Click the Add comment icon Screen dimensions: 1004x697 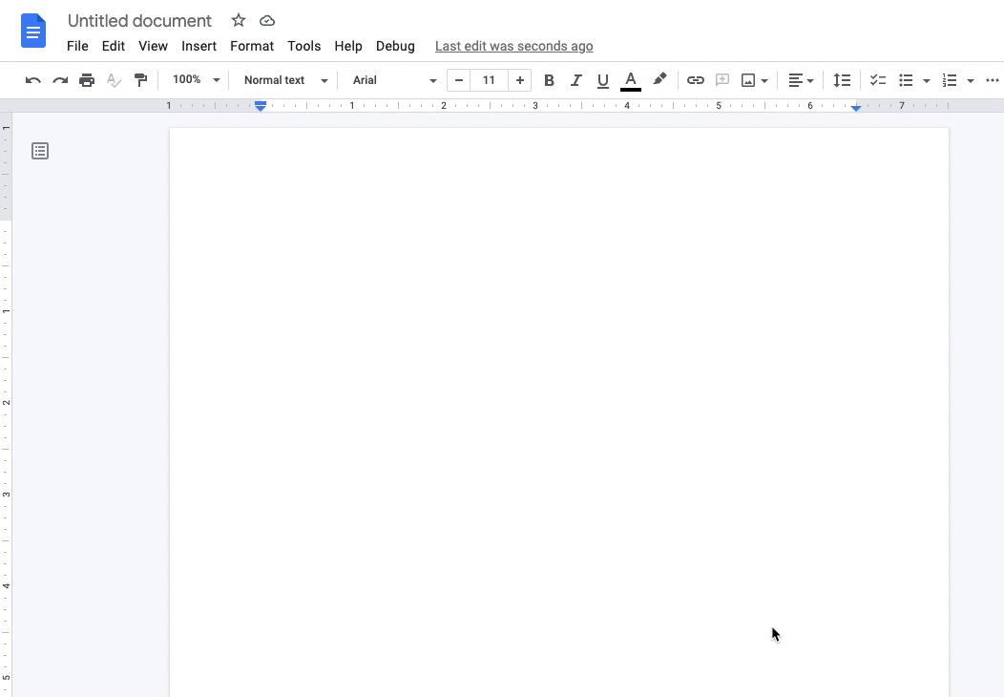[722, 80]
